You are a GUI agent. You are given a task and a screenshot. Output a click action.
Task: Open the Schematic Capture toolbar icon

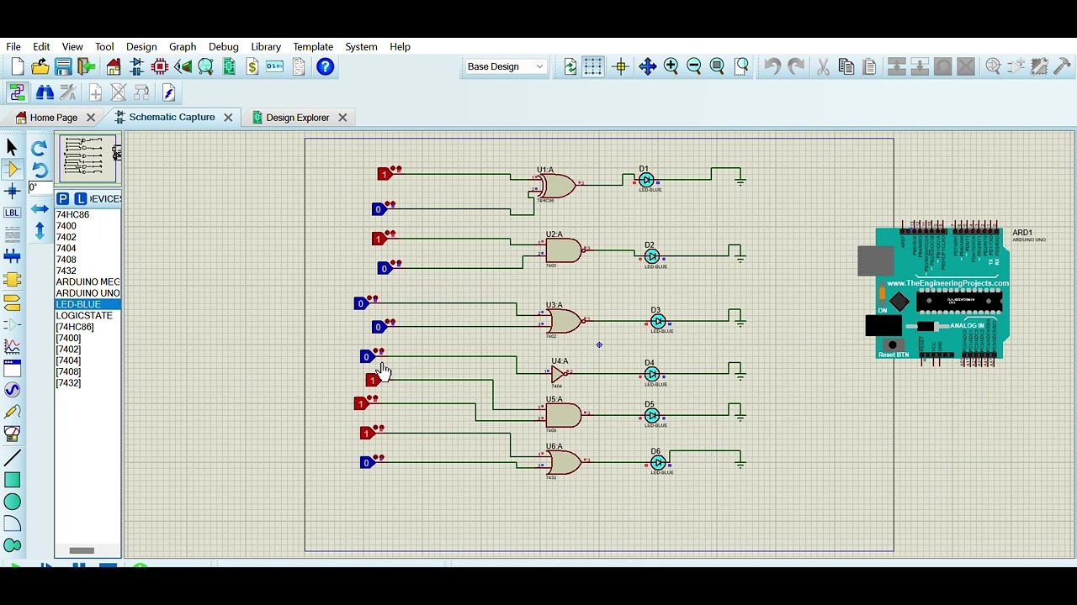[136, 66]
